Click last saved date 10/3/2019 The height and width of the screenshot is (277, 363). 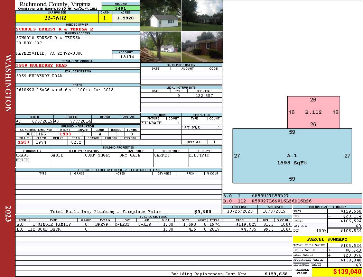coord(274,211)
